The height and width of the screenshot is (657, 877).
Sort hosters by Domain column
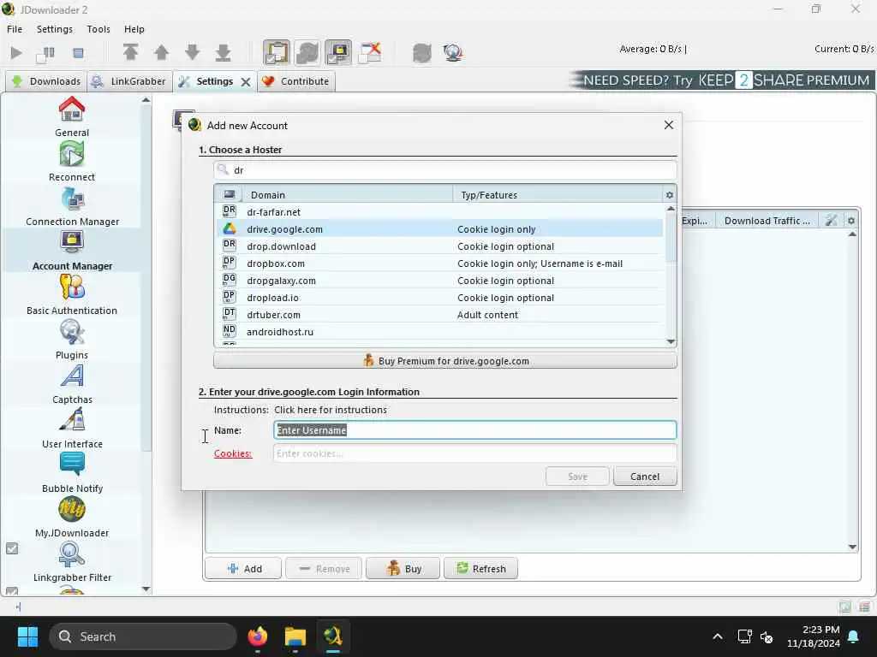(348, 195)
